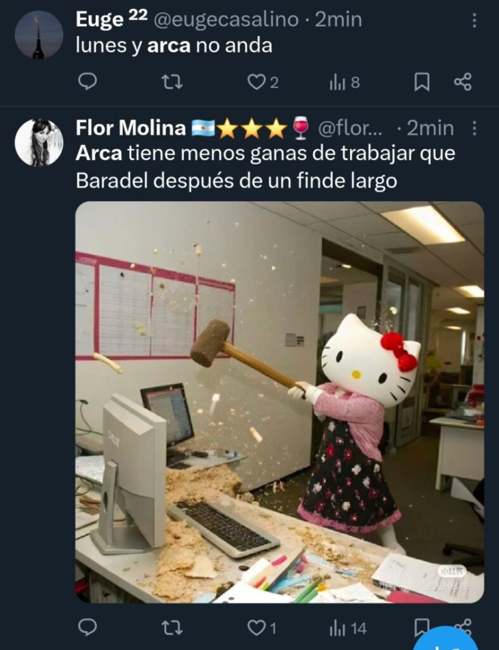View analytics of Euge's tweet showing 8
Image resolution: width=499 pixels, height=650 pixels.
point(345,83)
